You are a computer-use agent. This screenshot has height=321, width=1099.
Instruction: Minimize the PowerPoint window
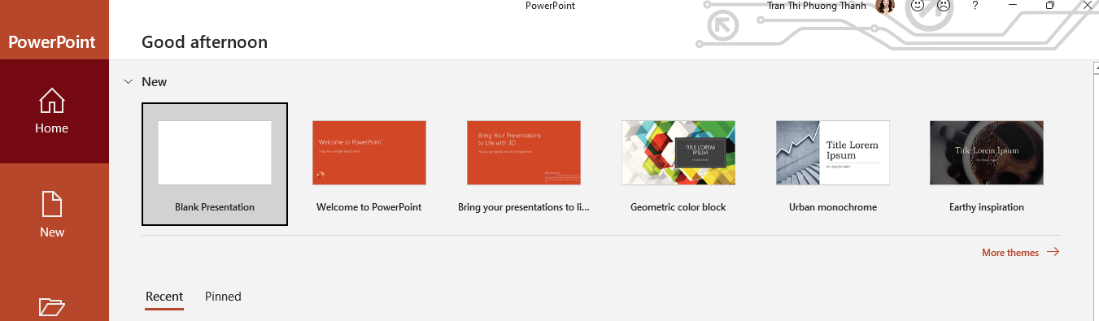tap(1013, 5)
